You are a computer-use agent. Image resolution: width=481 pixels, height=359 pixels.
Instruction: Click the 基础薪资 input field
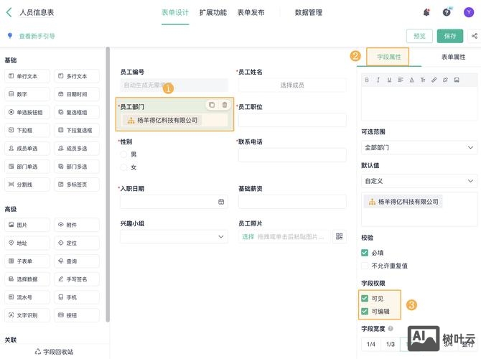[292, 202]
